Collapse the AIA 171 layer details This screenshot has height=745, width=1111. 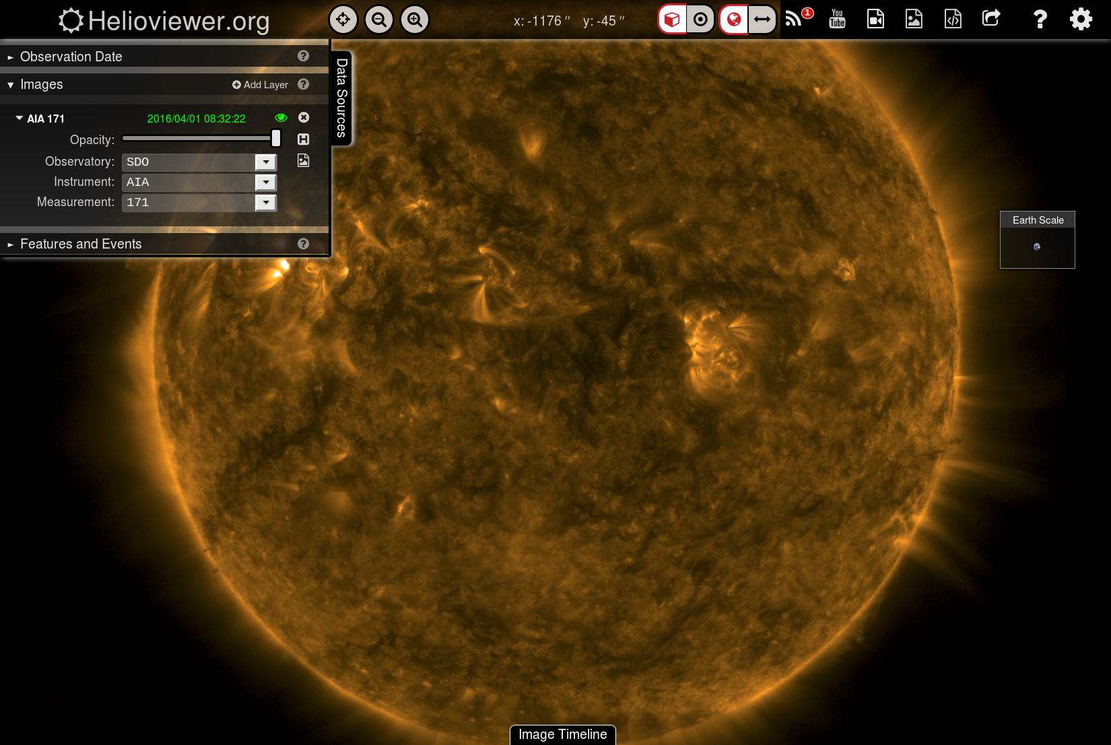(20, 118)
